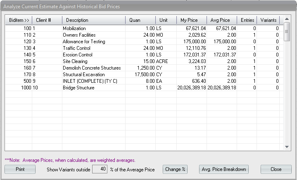Click the ACRE unit cell

(x=162, y=61)
